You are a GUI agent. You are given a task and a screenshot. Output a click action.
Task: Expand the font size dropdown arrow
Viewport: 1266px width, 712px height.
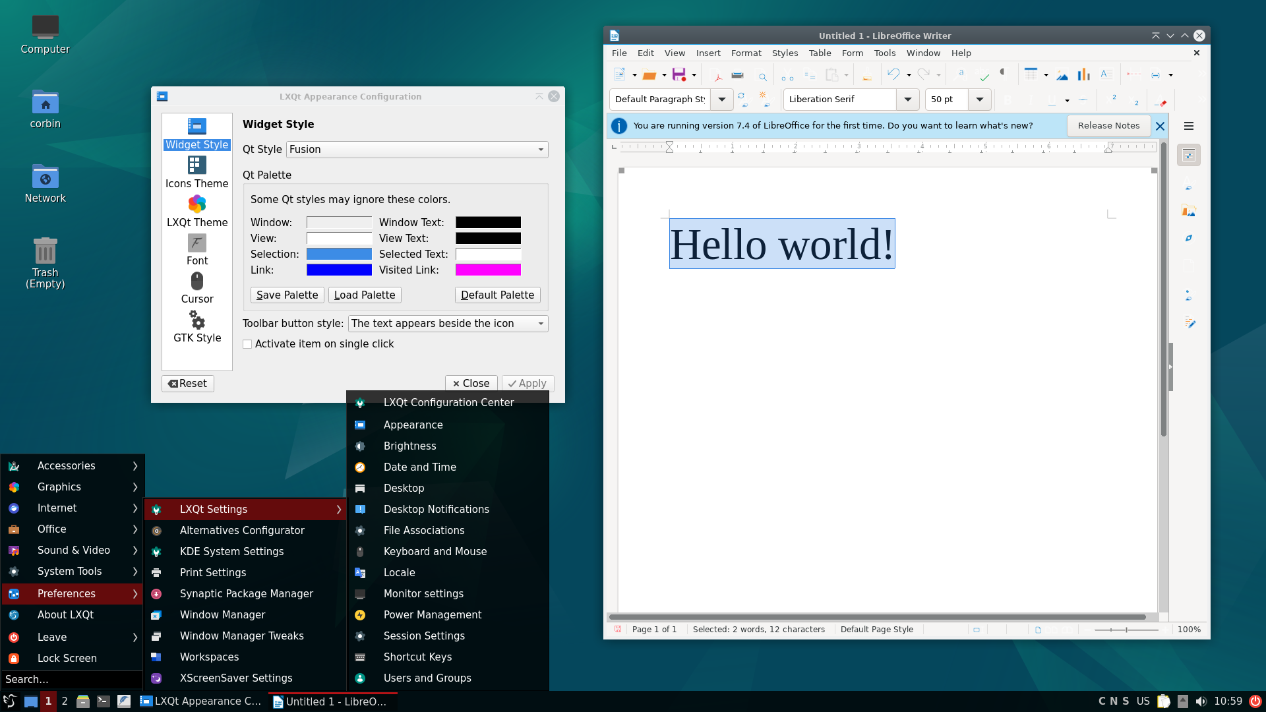(x=980, y=100)
